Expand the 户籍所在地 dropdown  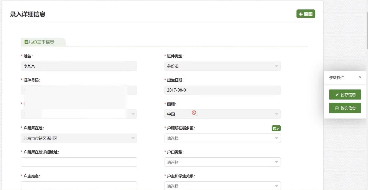tap(79, 138)
